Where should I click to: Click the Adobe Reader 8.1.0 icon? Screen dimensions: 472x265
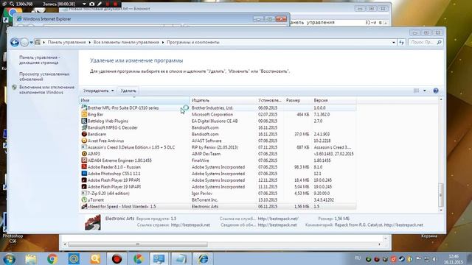click(84, 167)
